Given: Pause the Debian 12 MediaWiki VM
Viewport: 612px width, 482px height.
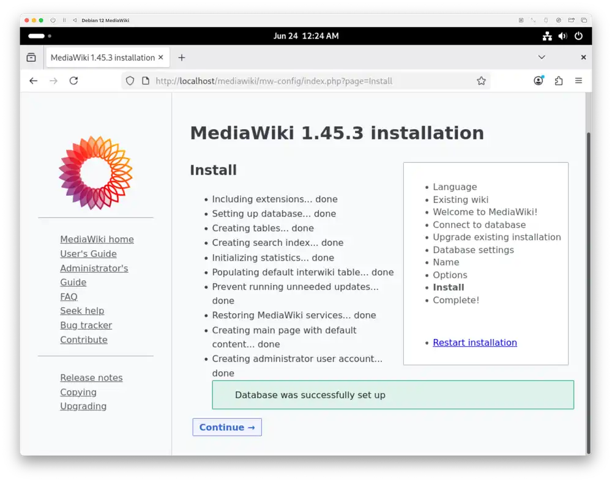Looking at the screenshot, I should [x=64, y=20].
